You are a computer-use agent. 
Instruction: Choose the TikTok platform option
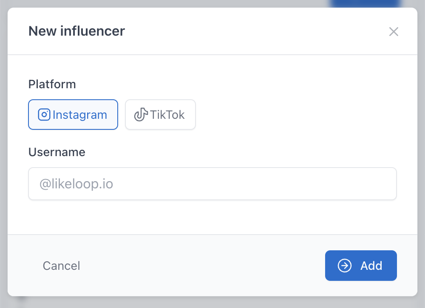click(x=160, y=115)
